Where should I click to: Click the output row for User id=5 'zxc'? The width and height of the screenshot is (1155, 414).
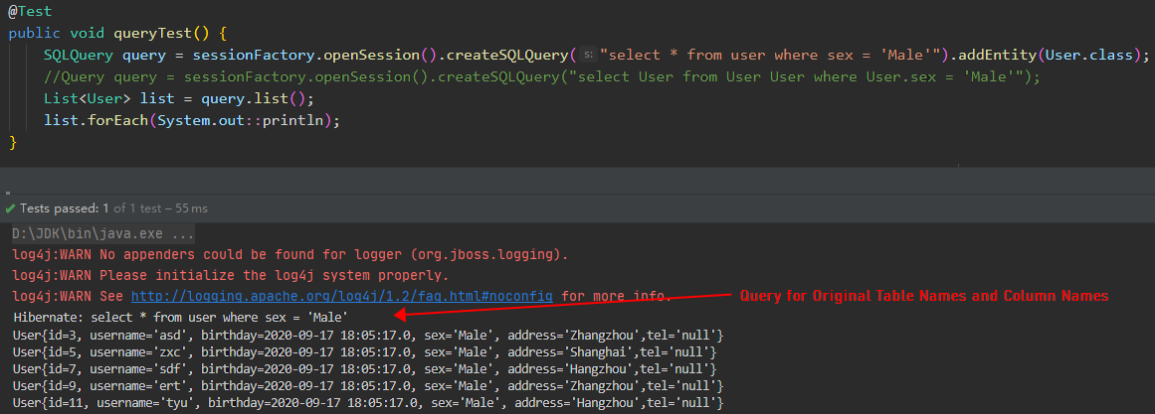[365, 352]
